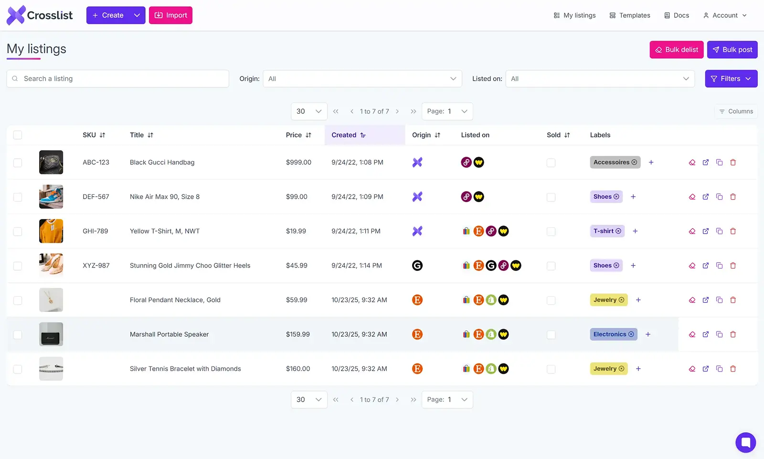Open the page-size dropdown showing 30
764x459 pixels.
coord(309,111)
